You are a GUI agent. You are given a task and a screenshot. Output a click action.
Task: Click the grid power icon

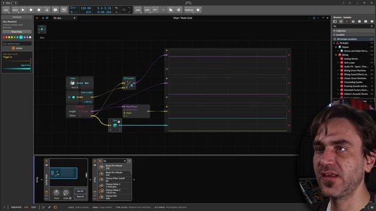pyautogui.click(x=37, y=18)
